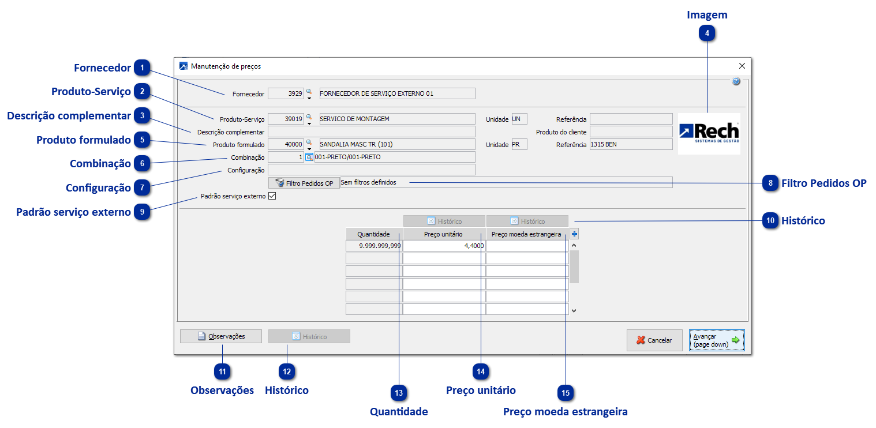876x428 pixels.
Task: Click the Avançar (page down) button
Action: tap(717, 340)
